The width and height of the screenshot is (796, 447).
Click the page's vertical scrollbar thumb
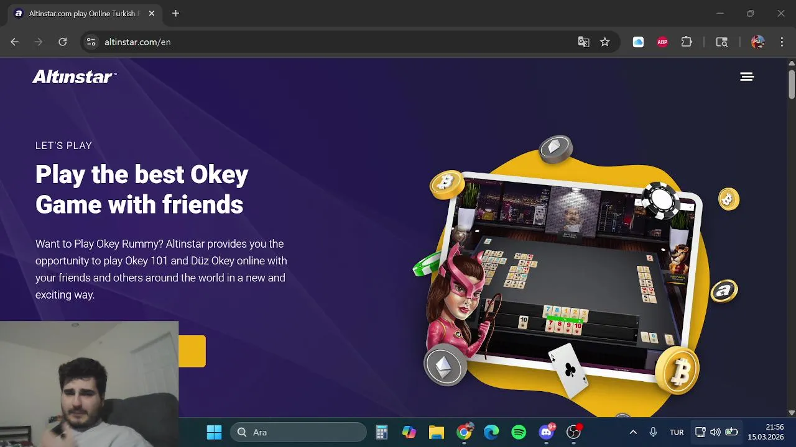(x=792, y=83)
